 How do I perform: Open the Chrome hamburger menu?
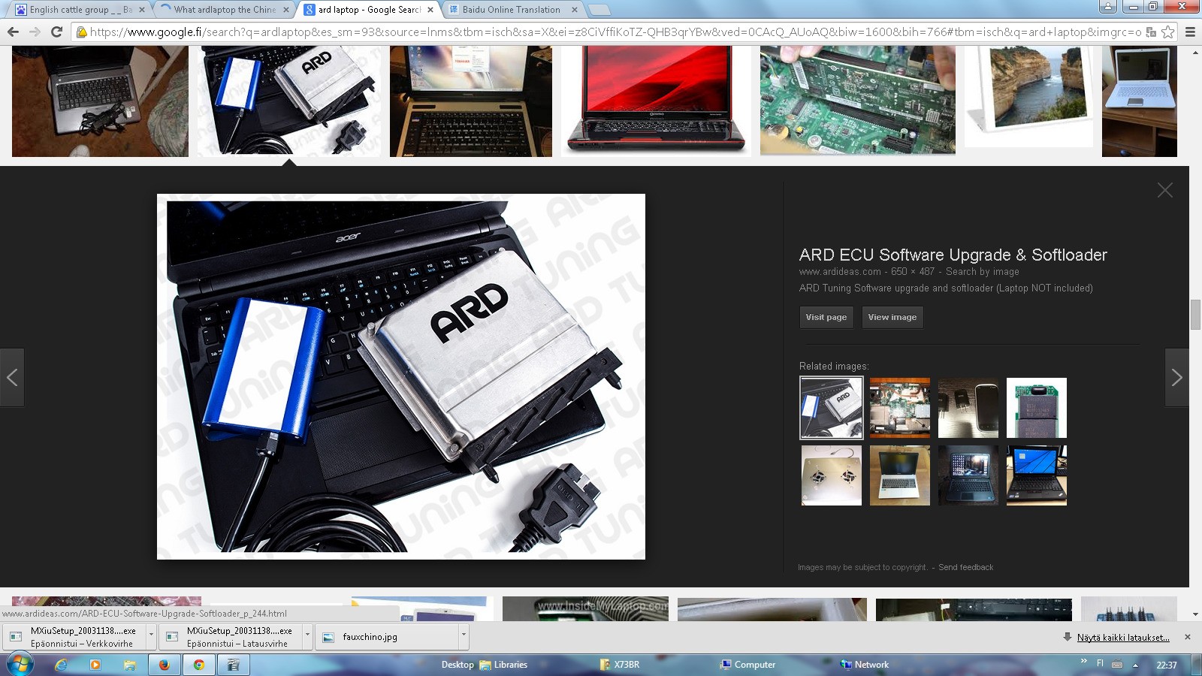click(1190, 32)
